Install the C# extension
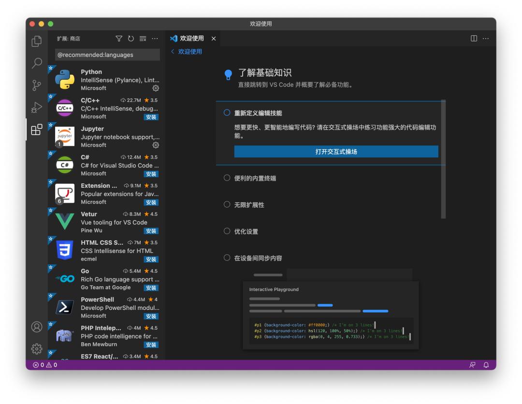The width and height of the screenshot is (522, 404). click(151, 174)
